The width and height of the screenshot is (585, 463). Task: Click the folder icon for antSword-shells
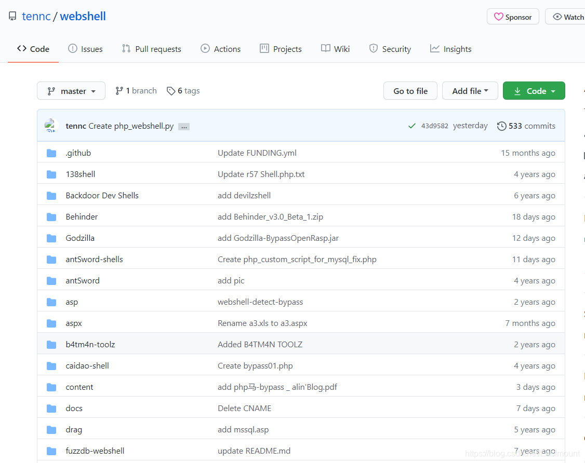click(51, 260)
